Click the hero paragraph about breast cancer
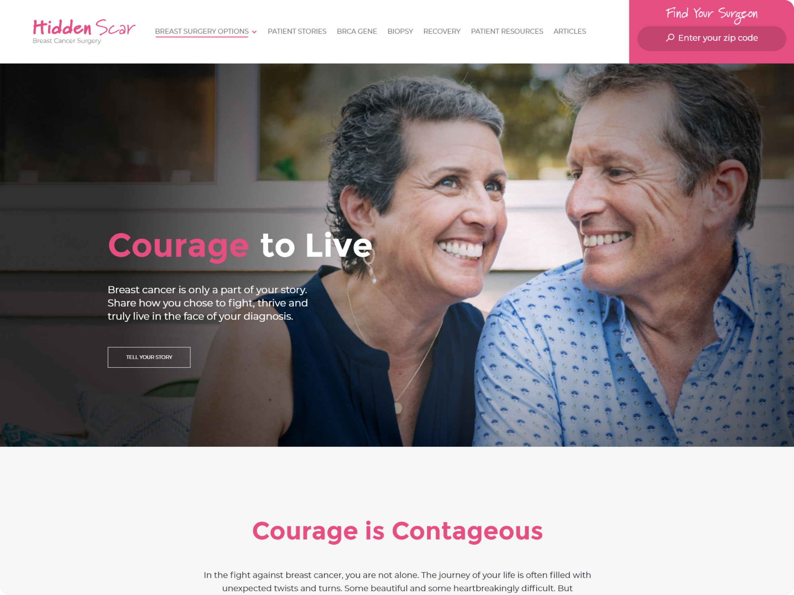This screenshot has width=794, height=595. tap(208, 303)
